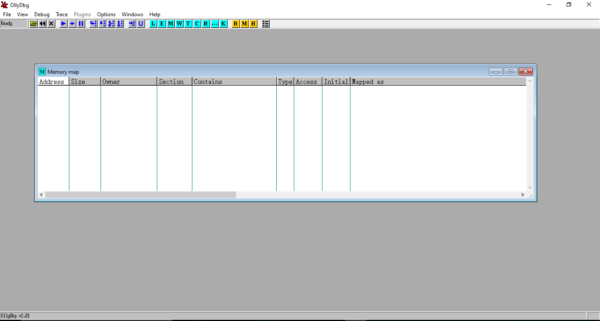Restore down the main OllyDbg window
The image size is (600, 321).
[569, 5]
